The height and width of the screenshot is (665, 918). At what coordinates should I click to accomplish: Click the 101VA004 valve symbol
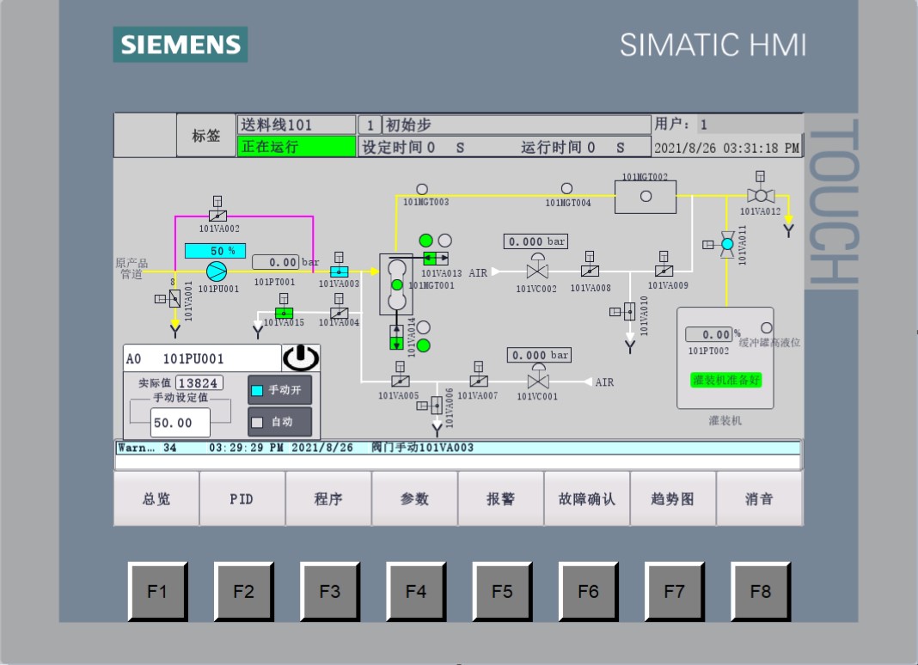coord(339,314)
